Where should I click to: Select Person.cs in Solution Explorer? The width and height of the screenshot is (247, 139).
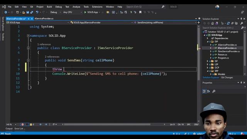222,55
